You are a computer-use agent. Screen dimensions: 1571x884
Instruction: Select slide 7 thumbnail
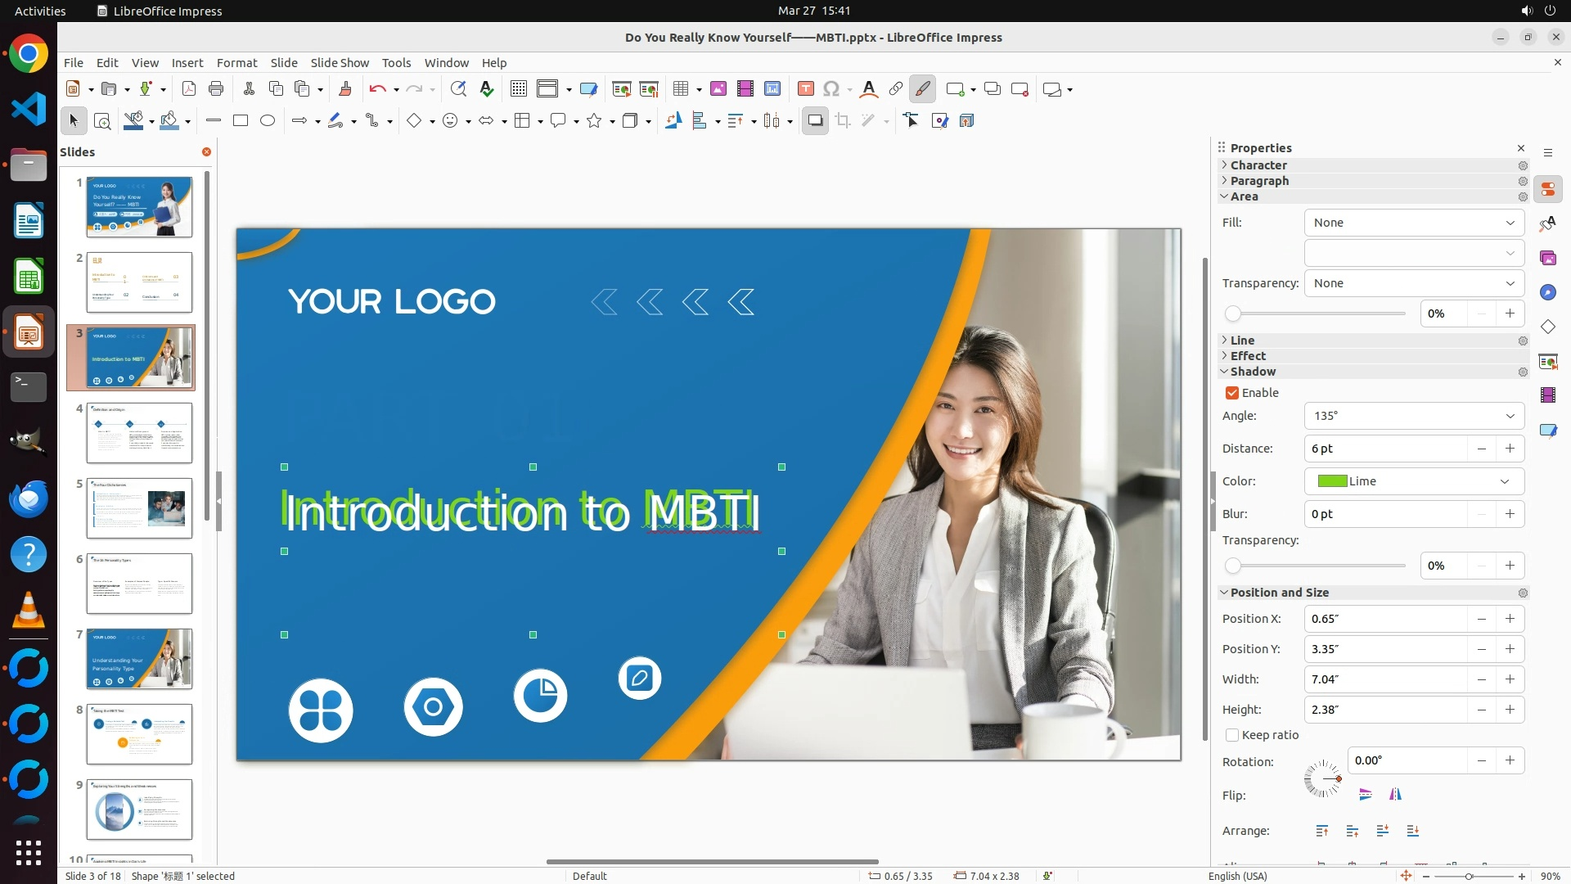pyautogui.click(x=139, y=659)
